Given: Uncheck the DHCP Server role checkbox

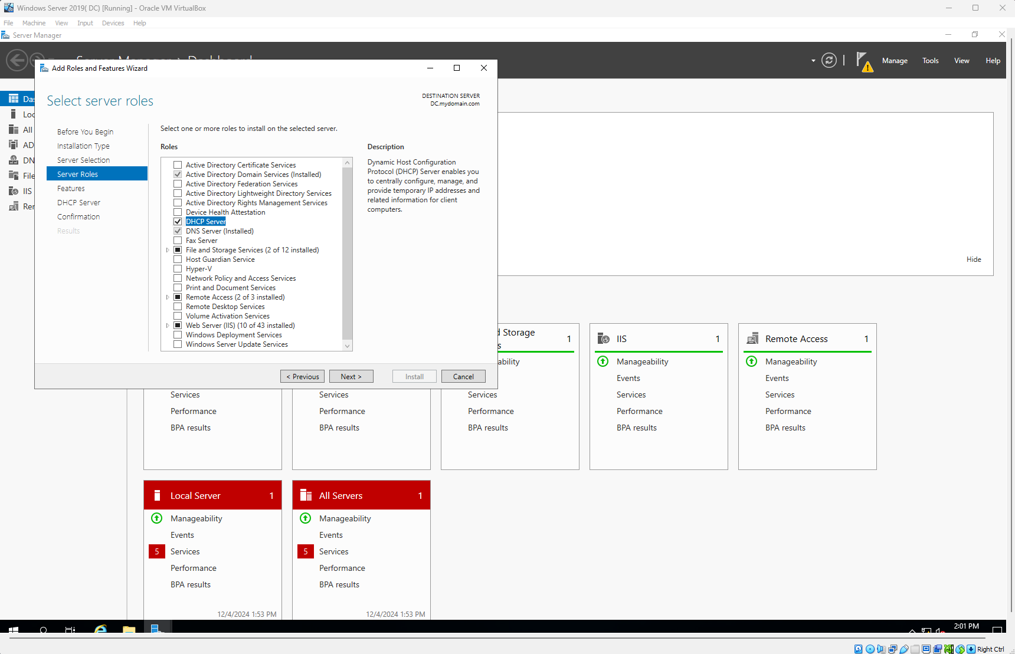Looking at the screenshot, I should click(178, 222).
